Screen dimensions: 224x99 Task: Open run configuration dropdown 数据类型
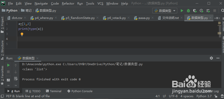[x=165, y=11]
